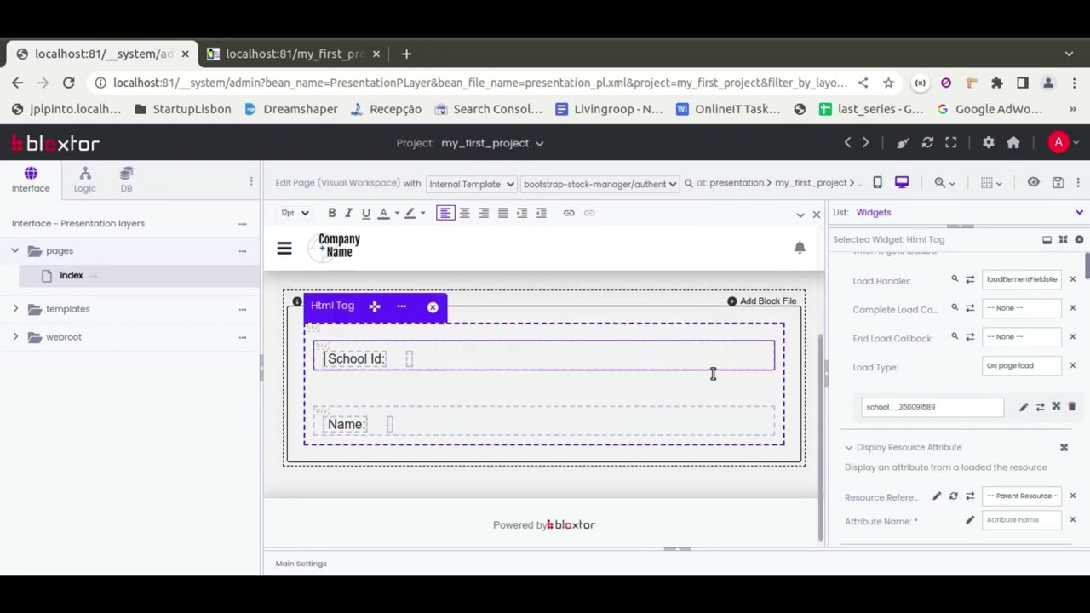Open Presentation layers options dots
Viewport: 1090px width, 613px height.
click(243, 224)
